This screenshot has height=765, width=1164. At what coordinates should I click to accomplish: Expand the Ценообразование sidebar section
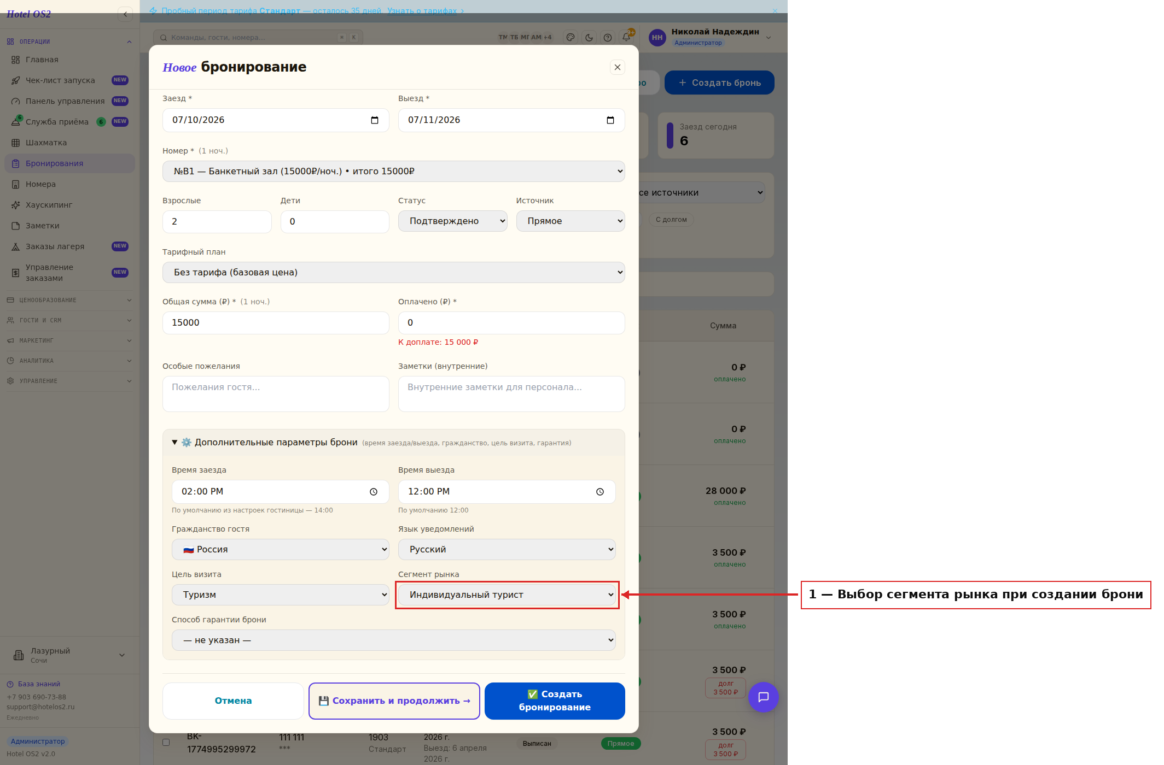click(x=69, y=300)
